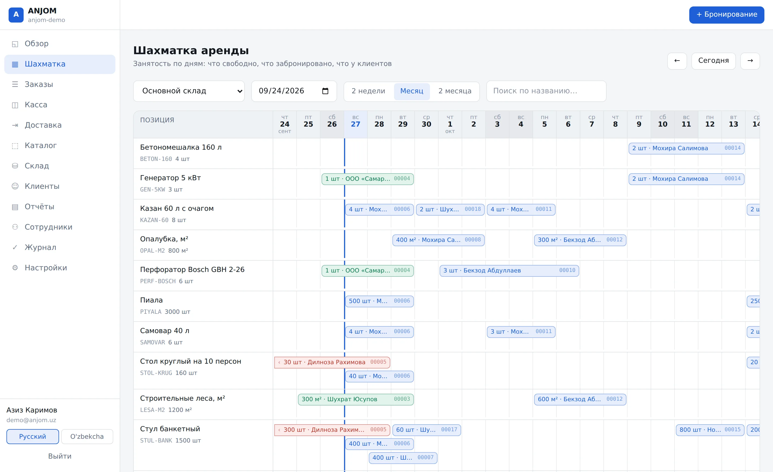Open Заказы in the sidebar menu
The image size is (773, 472).
point(60,85)
